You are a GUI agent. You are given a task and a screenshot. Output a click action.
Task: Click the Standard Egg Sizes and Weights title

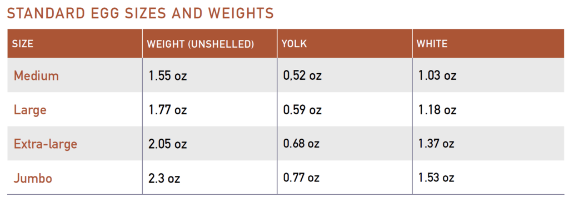click(140, 13)
